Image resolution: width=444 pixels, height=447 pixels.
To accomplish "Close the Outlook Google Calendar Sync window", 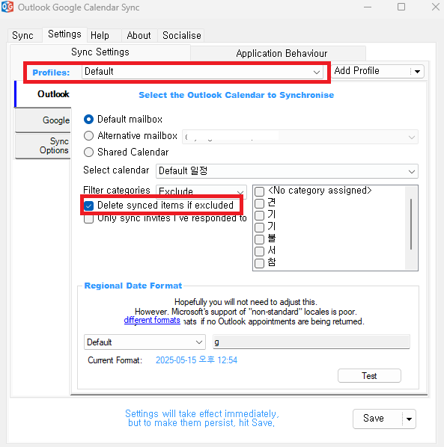I will click(x=436, y=7).
